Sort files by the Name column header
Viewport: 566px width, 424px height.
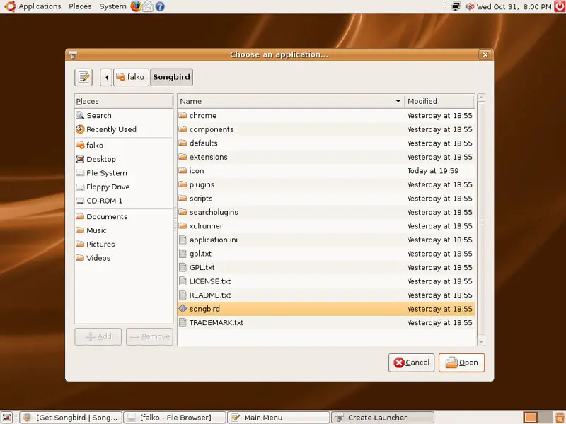(291, 101)
